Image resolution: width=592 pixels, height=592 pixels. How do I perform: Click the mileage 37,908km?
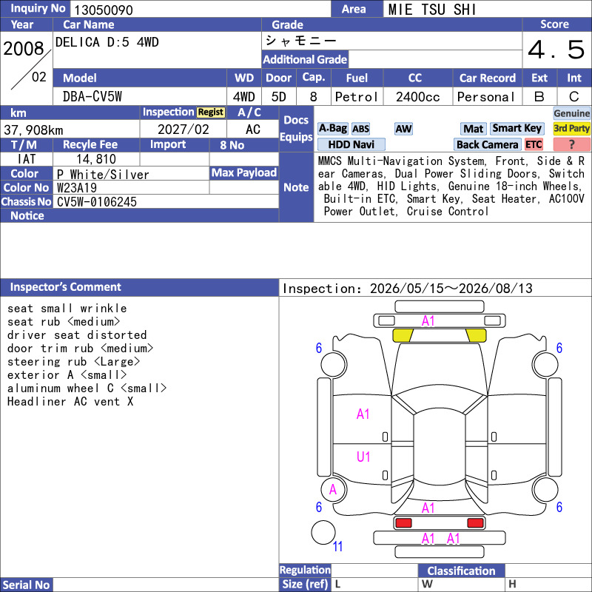point(33,130)
